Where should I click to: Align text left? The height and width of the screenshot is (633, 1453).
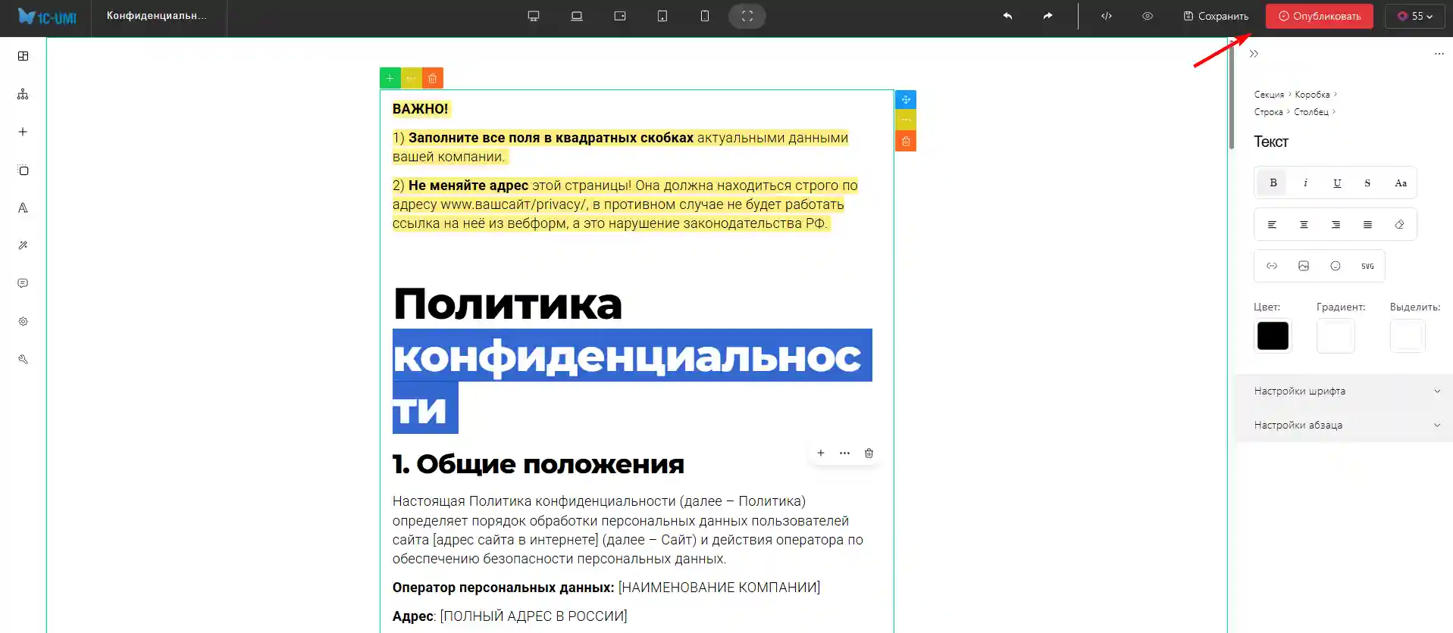click(1273, 224)
